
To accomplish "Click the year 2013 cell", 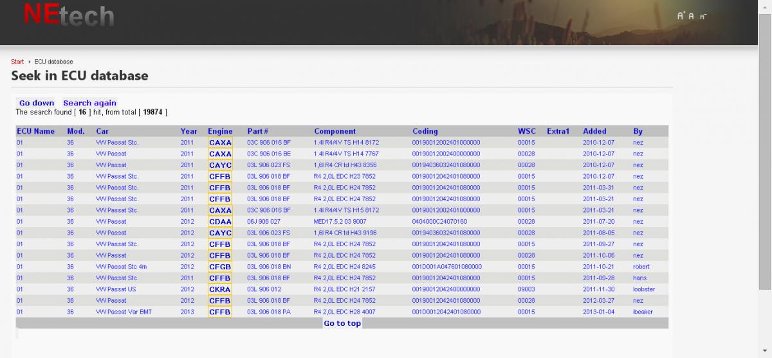I will (x=187, y=312).
